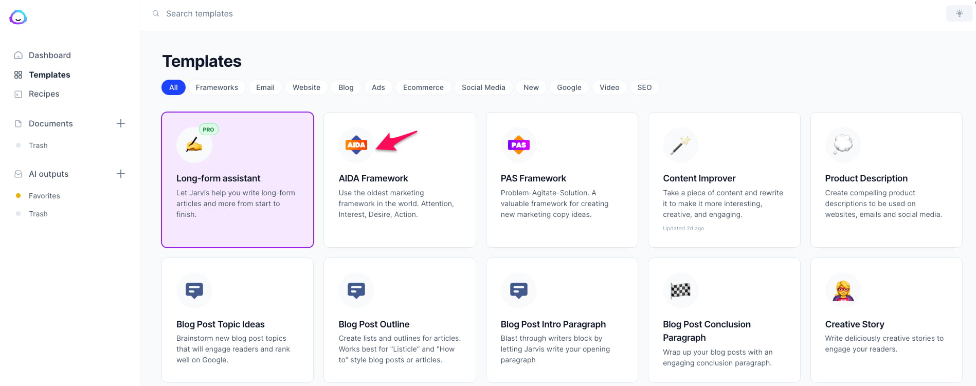The width and height of the screenshot is (976, 386).
Task: Open Creative Story template title
Action: (x=855, y=324)
